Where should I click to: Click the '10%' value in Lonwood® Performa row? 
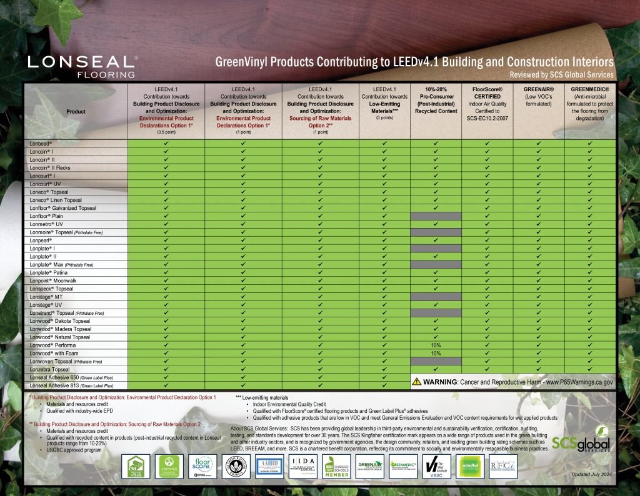tap(436, 345)
